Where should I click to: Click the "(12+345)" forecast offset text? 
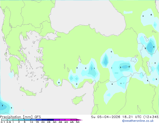click(151, 117)
